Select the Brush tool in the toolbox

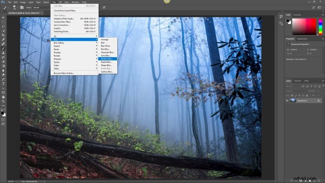(x=3, y=49)
